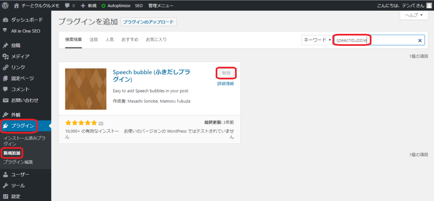
Task: Open 詳細情報 link for Speech bubble
Action: coord(225,84)
